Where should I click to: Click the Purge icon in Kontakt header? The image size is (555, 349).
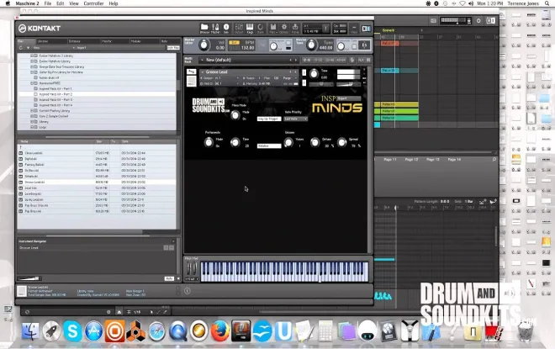point(295,28)
